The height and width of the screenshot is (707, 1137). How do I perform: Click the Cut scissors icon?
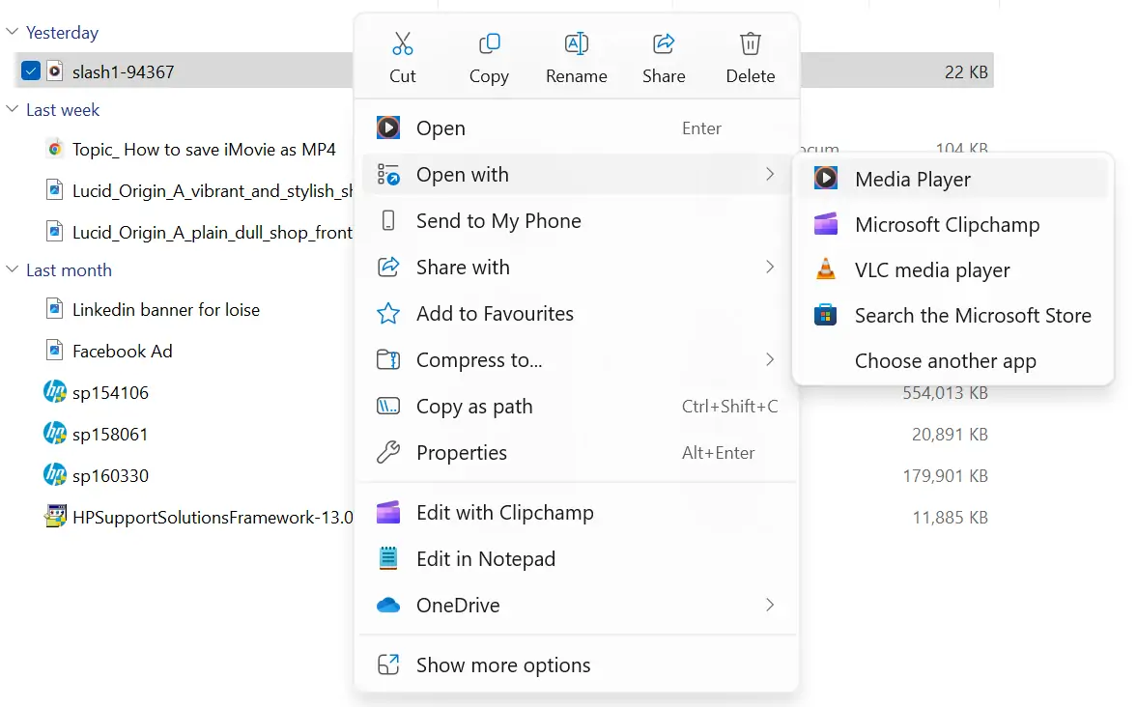(403, 44)
